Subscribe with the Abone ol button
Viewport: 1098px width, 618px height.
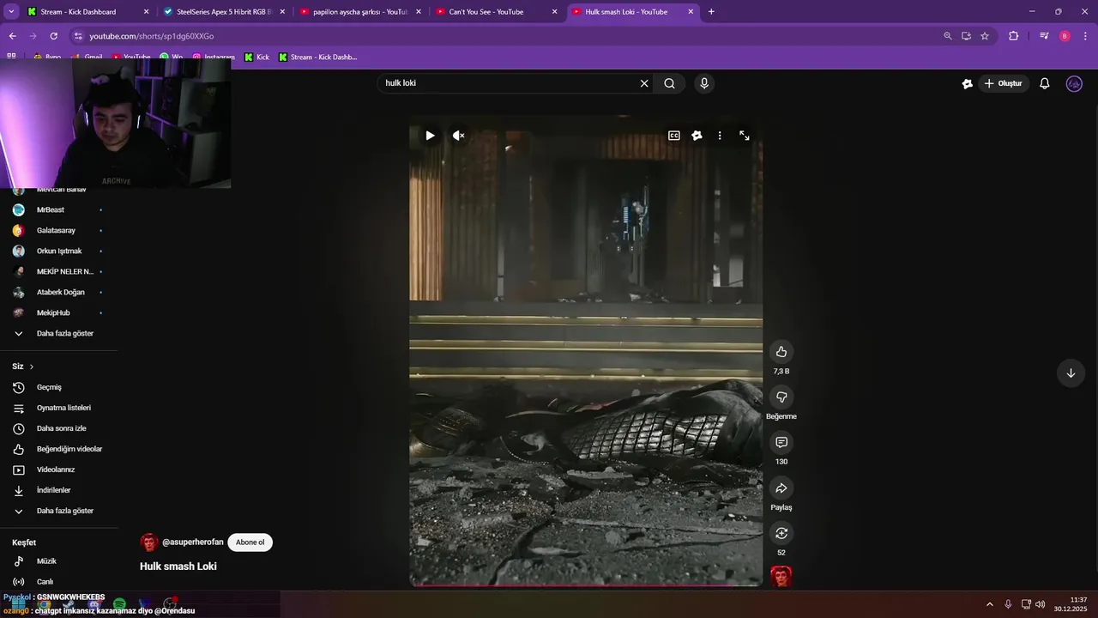click(x=250, y=542)
